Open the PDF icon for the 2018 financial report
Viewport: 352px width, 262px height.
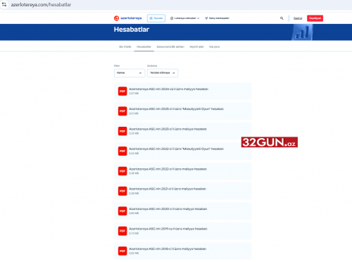click(x=122, y=251)
